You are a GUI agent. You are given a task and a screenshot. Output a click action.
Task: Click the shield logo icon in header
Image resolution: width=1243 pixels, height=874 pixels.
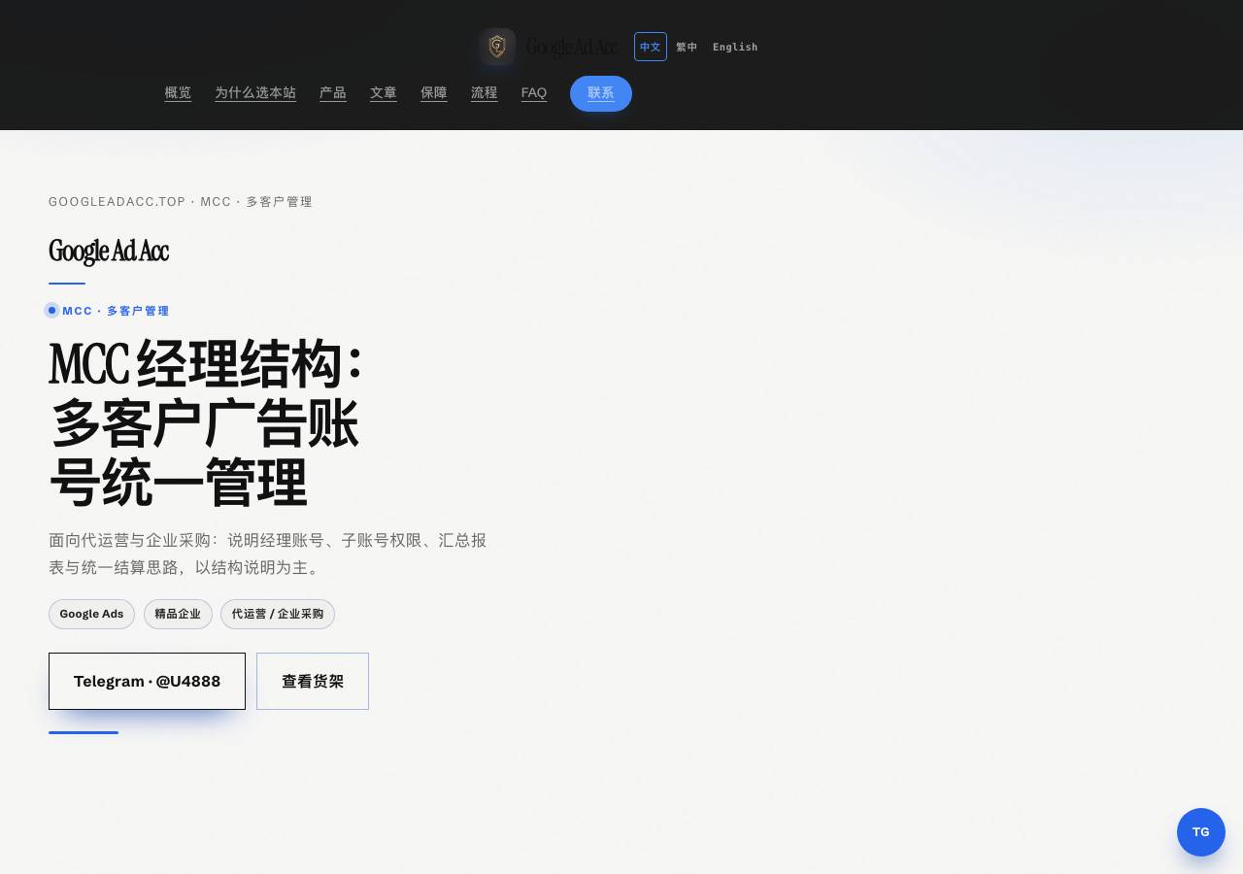[497, 47]
